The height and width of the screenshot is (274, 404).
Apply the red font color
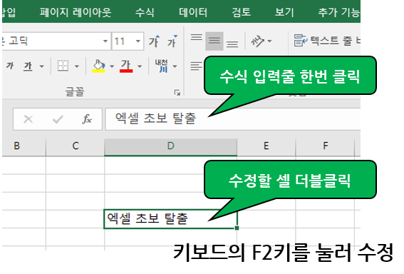(x=126, y=66)
